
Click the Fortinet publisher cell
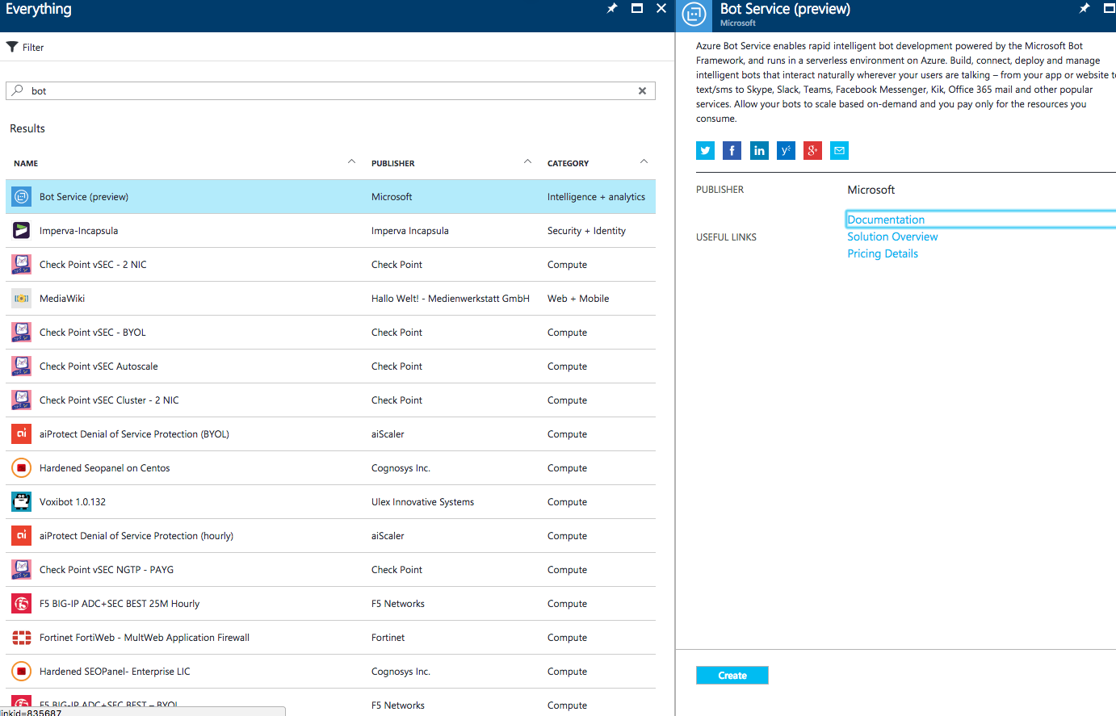point(388,638)
